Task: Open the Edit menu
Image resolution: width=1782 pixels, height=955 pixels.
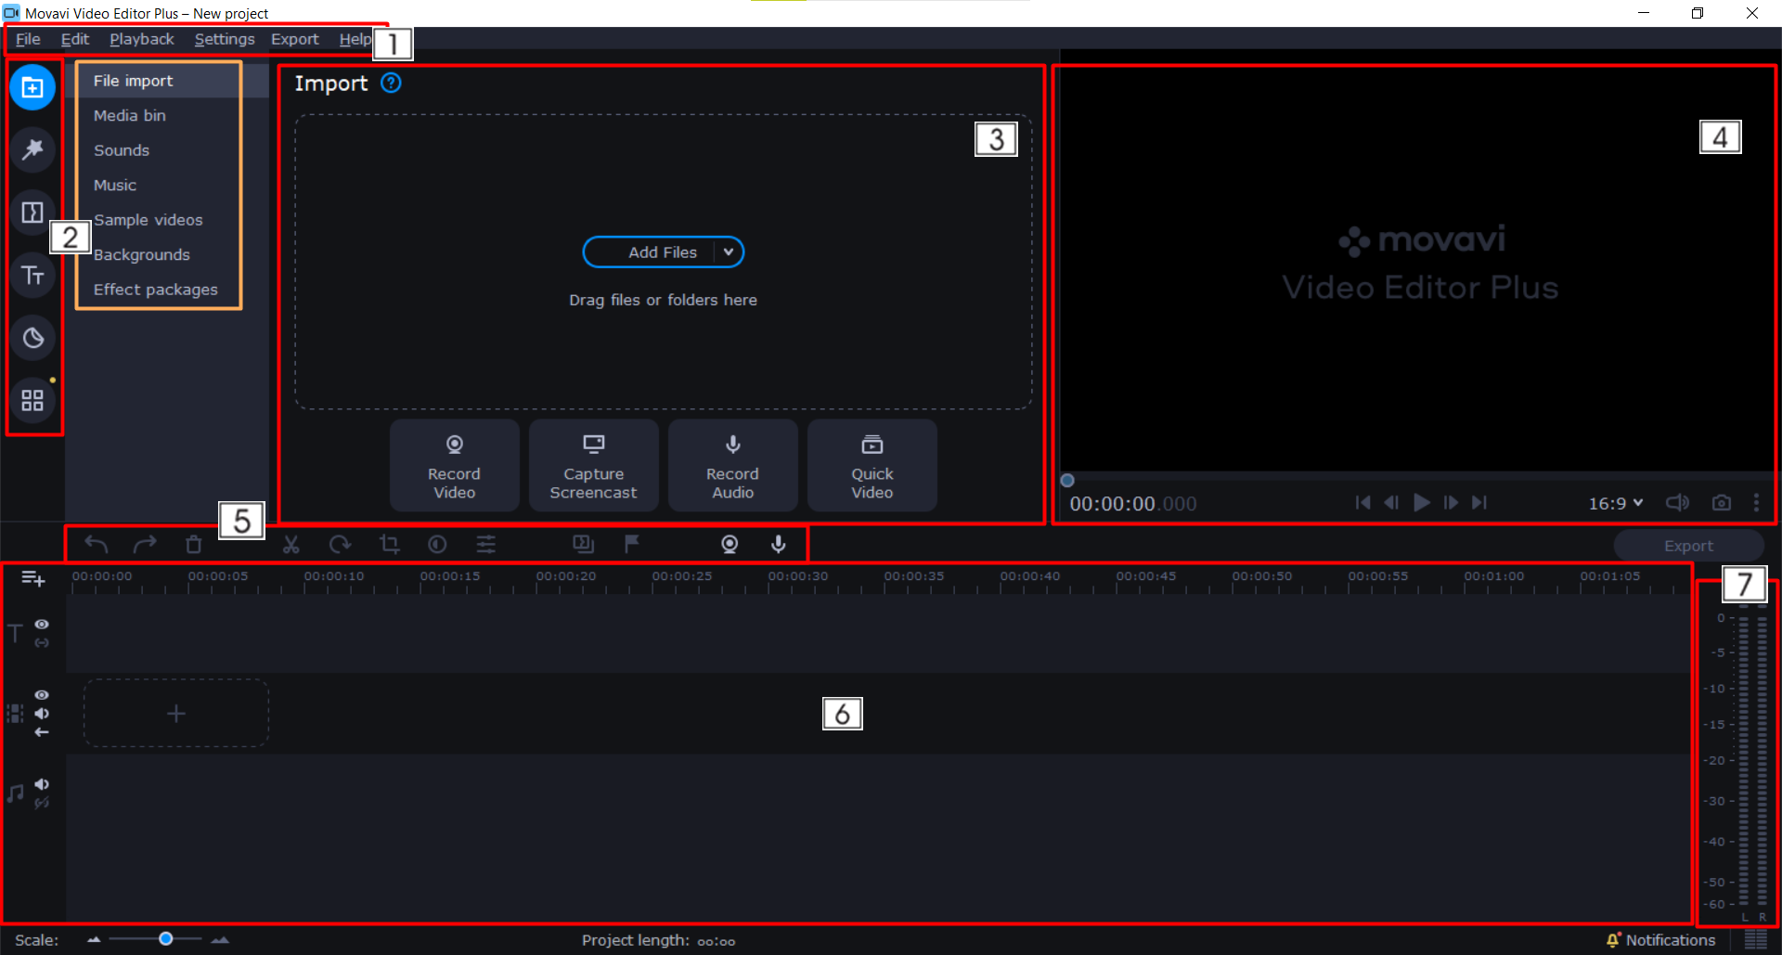Action: pyautogui.click(x=75, y=39)
